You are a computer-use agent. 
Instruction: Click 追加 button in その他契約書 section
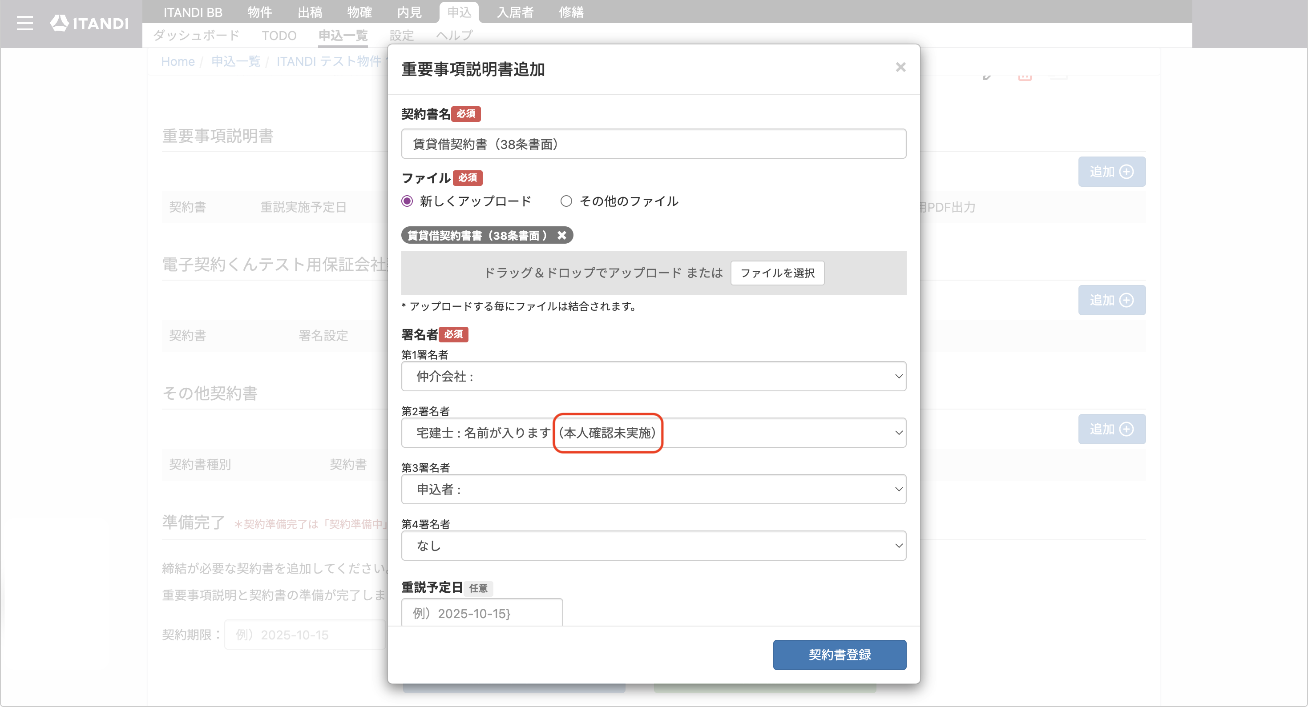pyautogui.click(x=1111, y=429)
